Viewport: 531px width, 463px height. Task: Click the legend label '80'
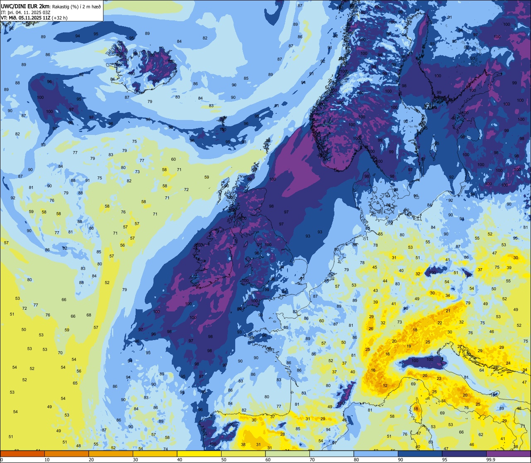pos(356,460)
